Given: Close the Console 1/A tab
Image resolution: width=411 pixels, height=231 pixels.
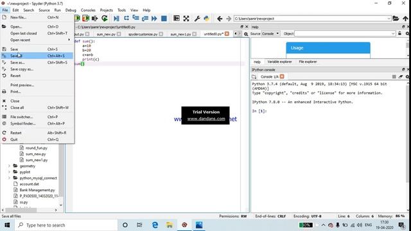Looking at the screenshot, I should point(282,76).
